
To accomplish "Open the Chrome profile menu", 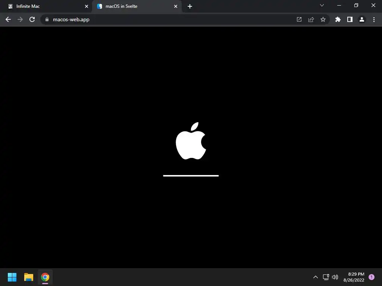I will 362,19.
